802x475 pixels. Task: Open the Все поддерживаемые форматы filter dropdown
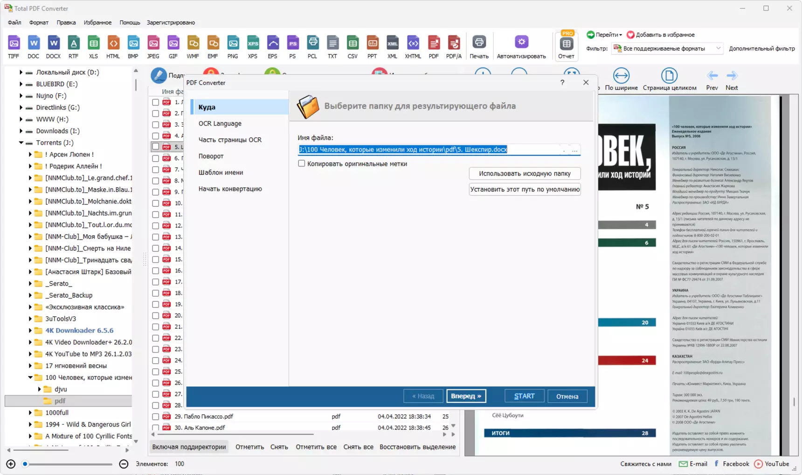(667, 48)
